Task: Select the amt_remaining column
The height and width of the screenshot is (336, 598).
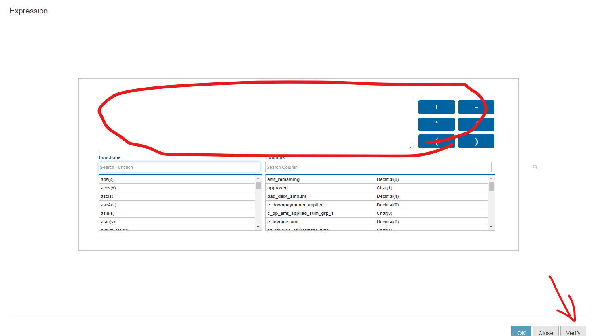Action: (283, 179)
